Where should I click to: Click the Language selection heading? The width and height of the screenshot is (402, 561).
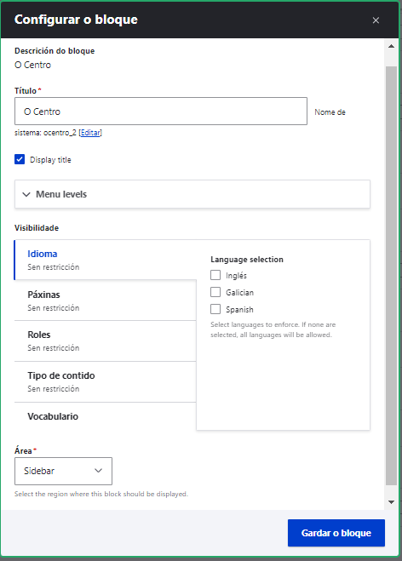click(247, 260)
